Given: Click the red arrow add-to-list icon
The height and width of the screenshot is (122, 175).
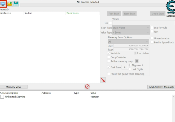Looking at the screenshot, I should tap(103, 80).
